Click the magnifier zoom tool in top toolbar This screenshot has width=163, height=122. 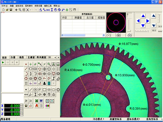point(20,10)
